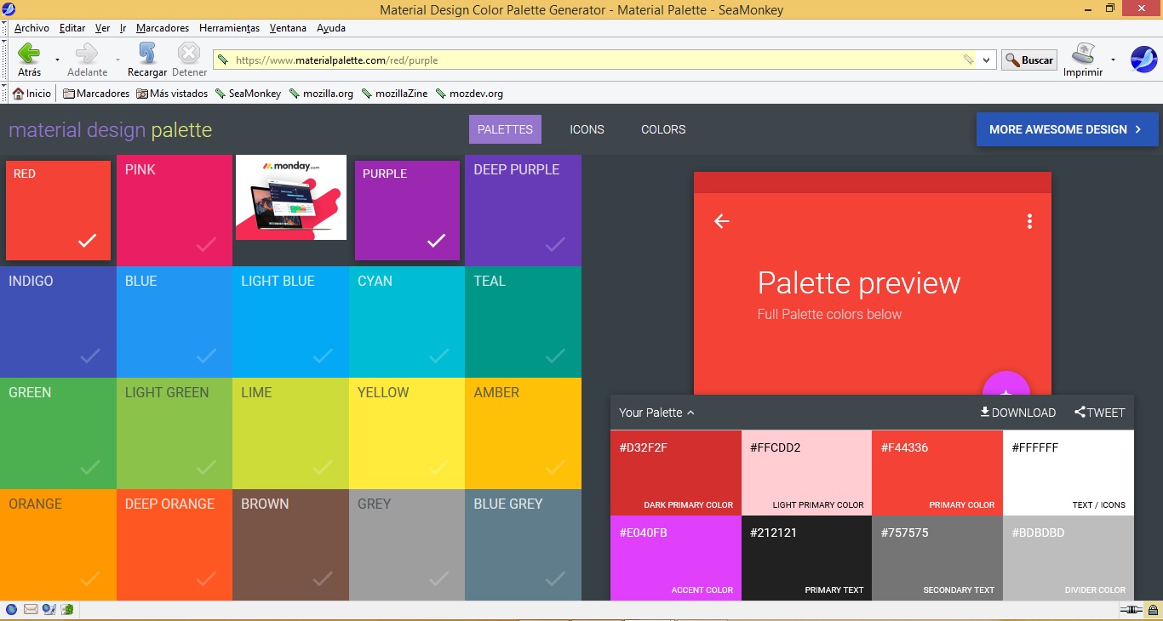Expand the Atrás back history dropdown arrow

point(57,60)
